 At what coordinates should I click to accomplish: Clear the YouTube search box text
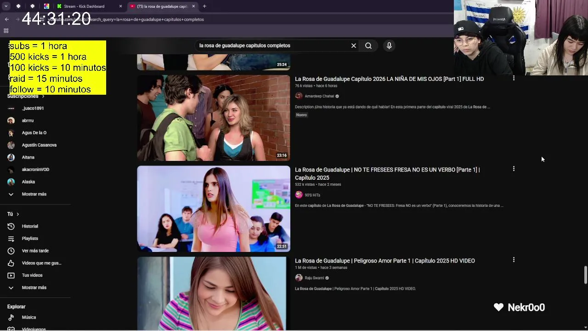point(354,46)
